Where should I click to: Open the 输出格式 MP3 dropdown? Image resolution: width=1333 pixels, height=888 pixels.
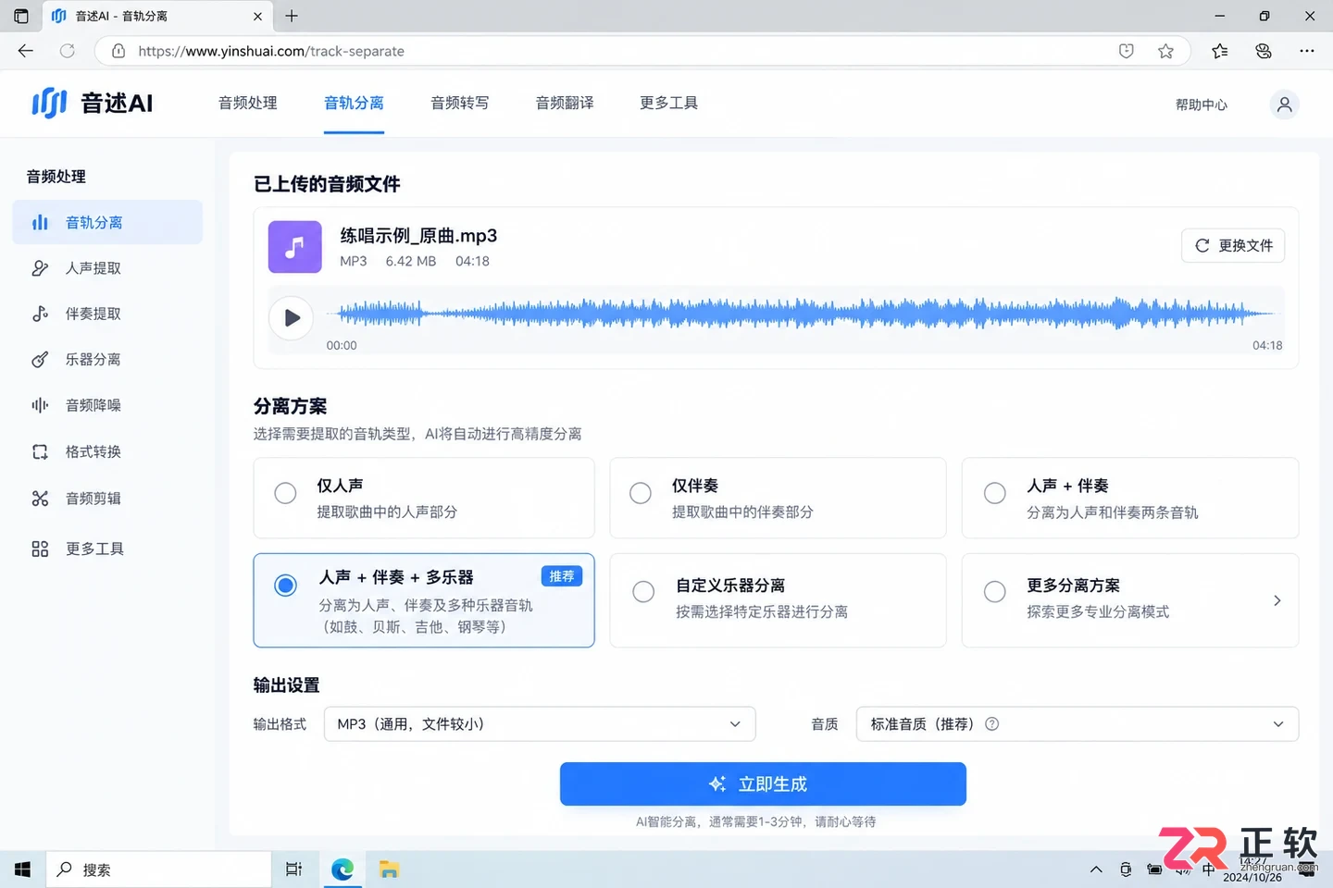[540, 724]
